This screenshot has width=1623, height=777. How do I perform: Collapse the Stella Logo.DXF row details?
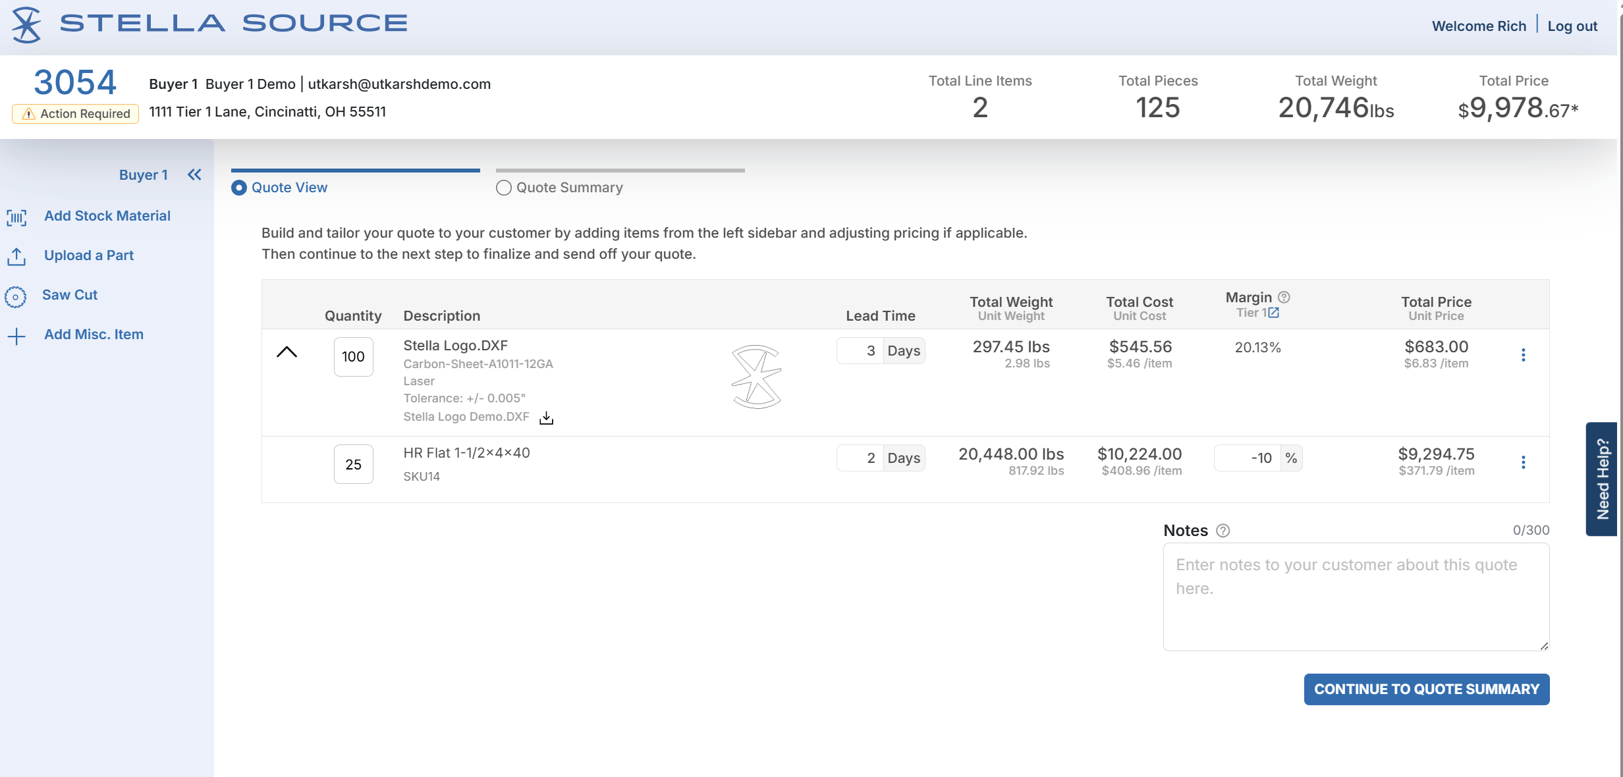(x=287, y=352)
